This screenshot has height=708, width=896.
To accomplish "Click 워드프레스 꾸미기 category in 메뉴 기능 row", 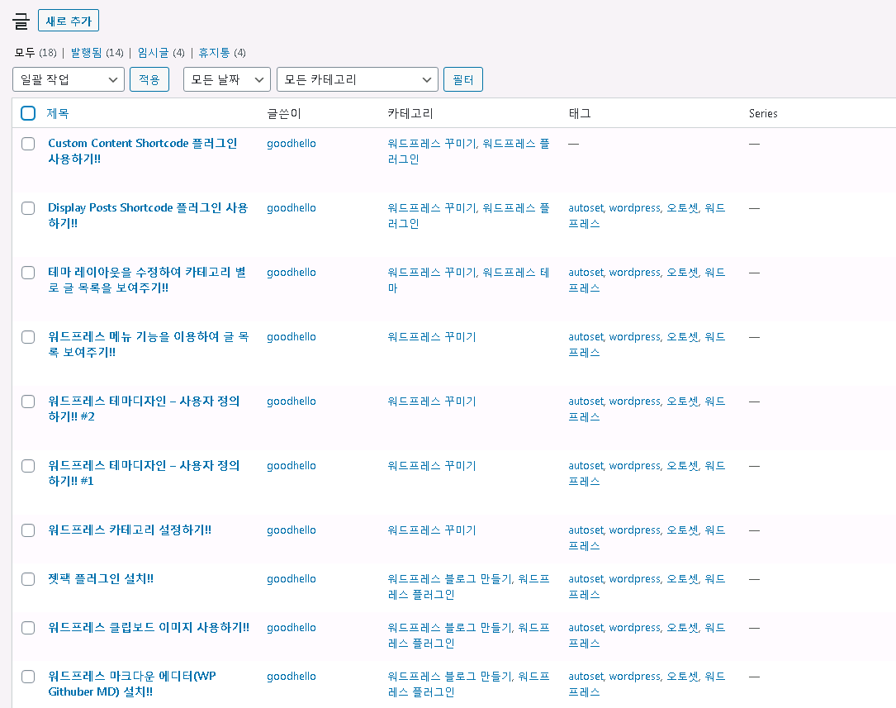I will click(432, 337).
